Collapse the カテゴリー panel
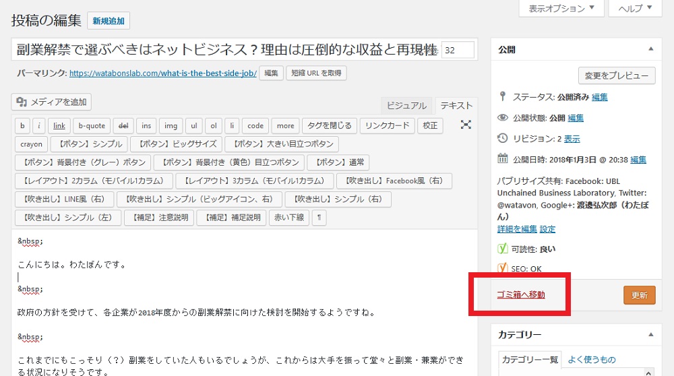The image size is (674, 376). (651, 334)
